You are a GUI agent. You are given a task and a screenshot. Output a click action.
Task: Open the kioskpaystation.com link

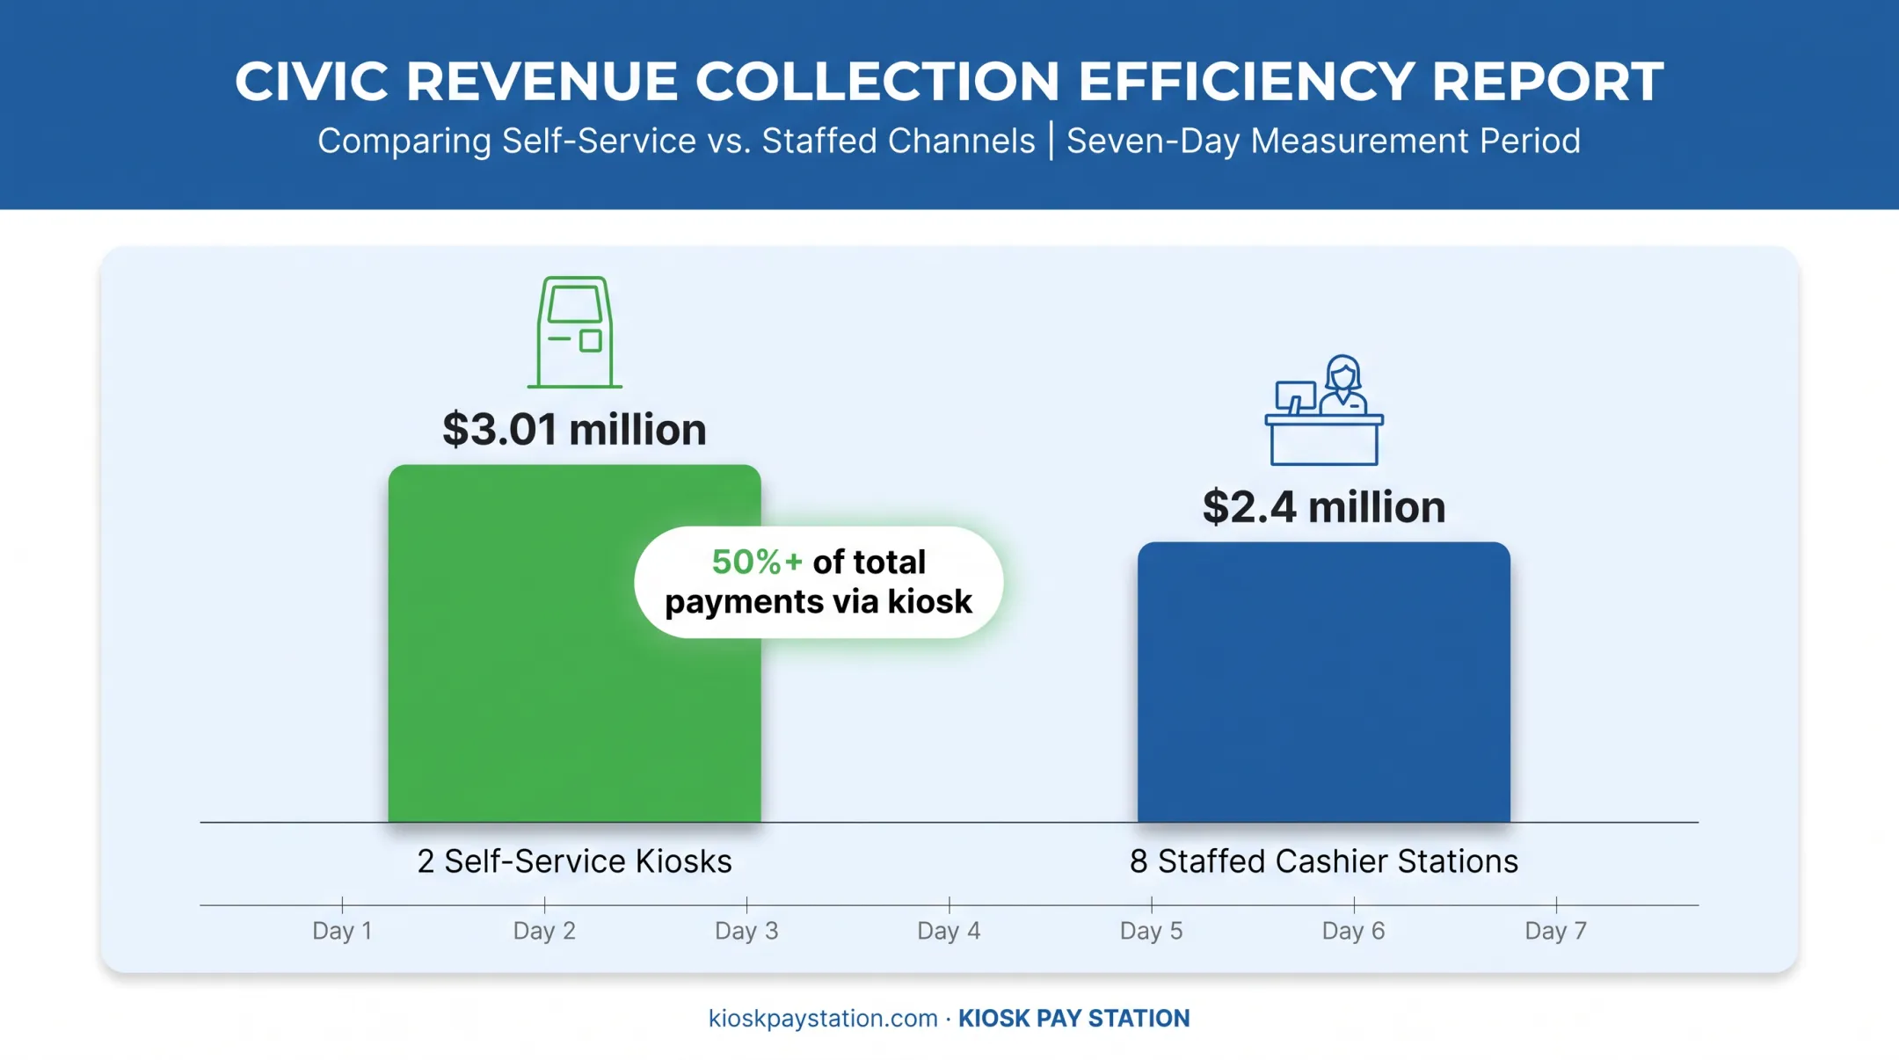[x=823, y=1018]
